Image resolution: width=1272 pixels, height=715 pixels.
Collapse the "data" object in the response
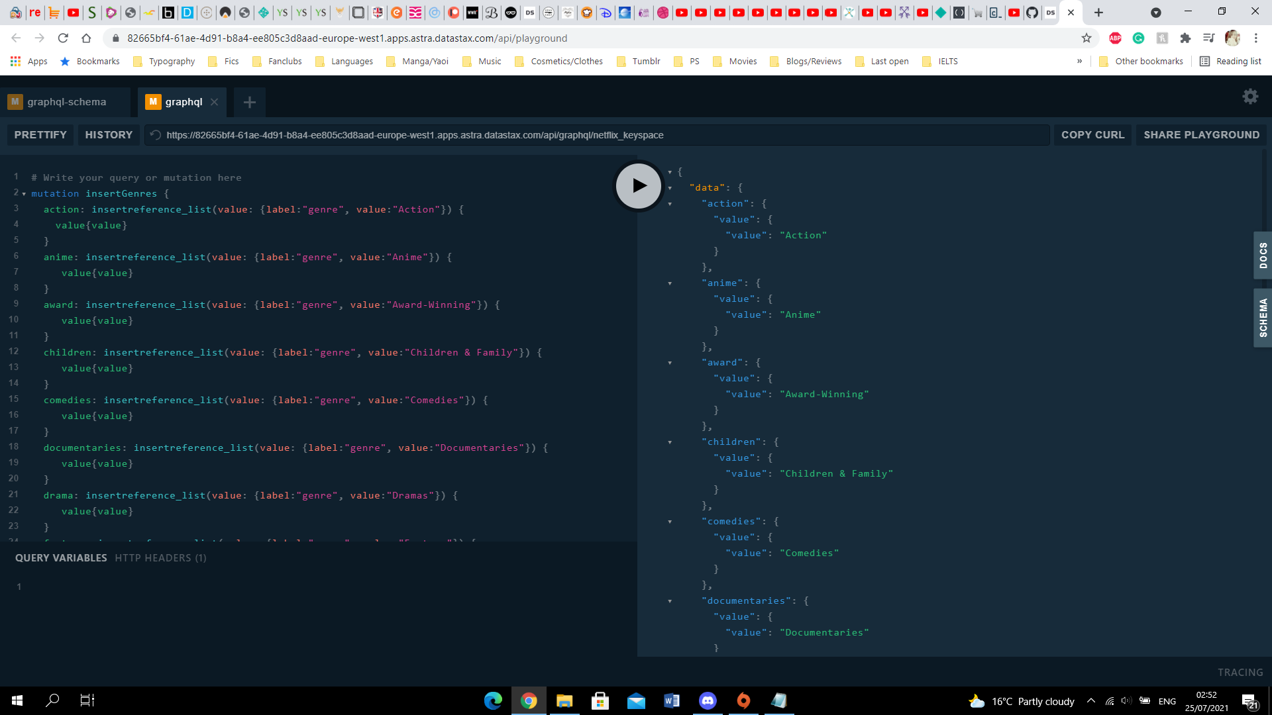click(670, 187)
